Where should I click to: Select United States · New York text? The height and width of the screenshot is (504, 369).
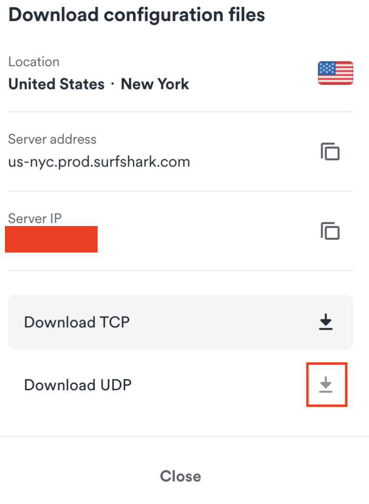[99, 84]
